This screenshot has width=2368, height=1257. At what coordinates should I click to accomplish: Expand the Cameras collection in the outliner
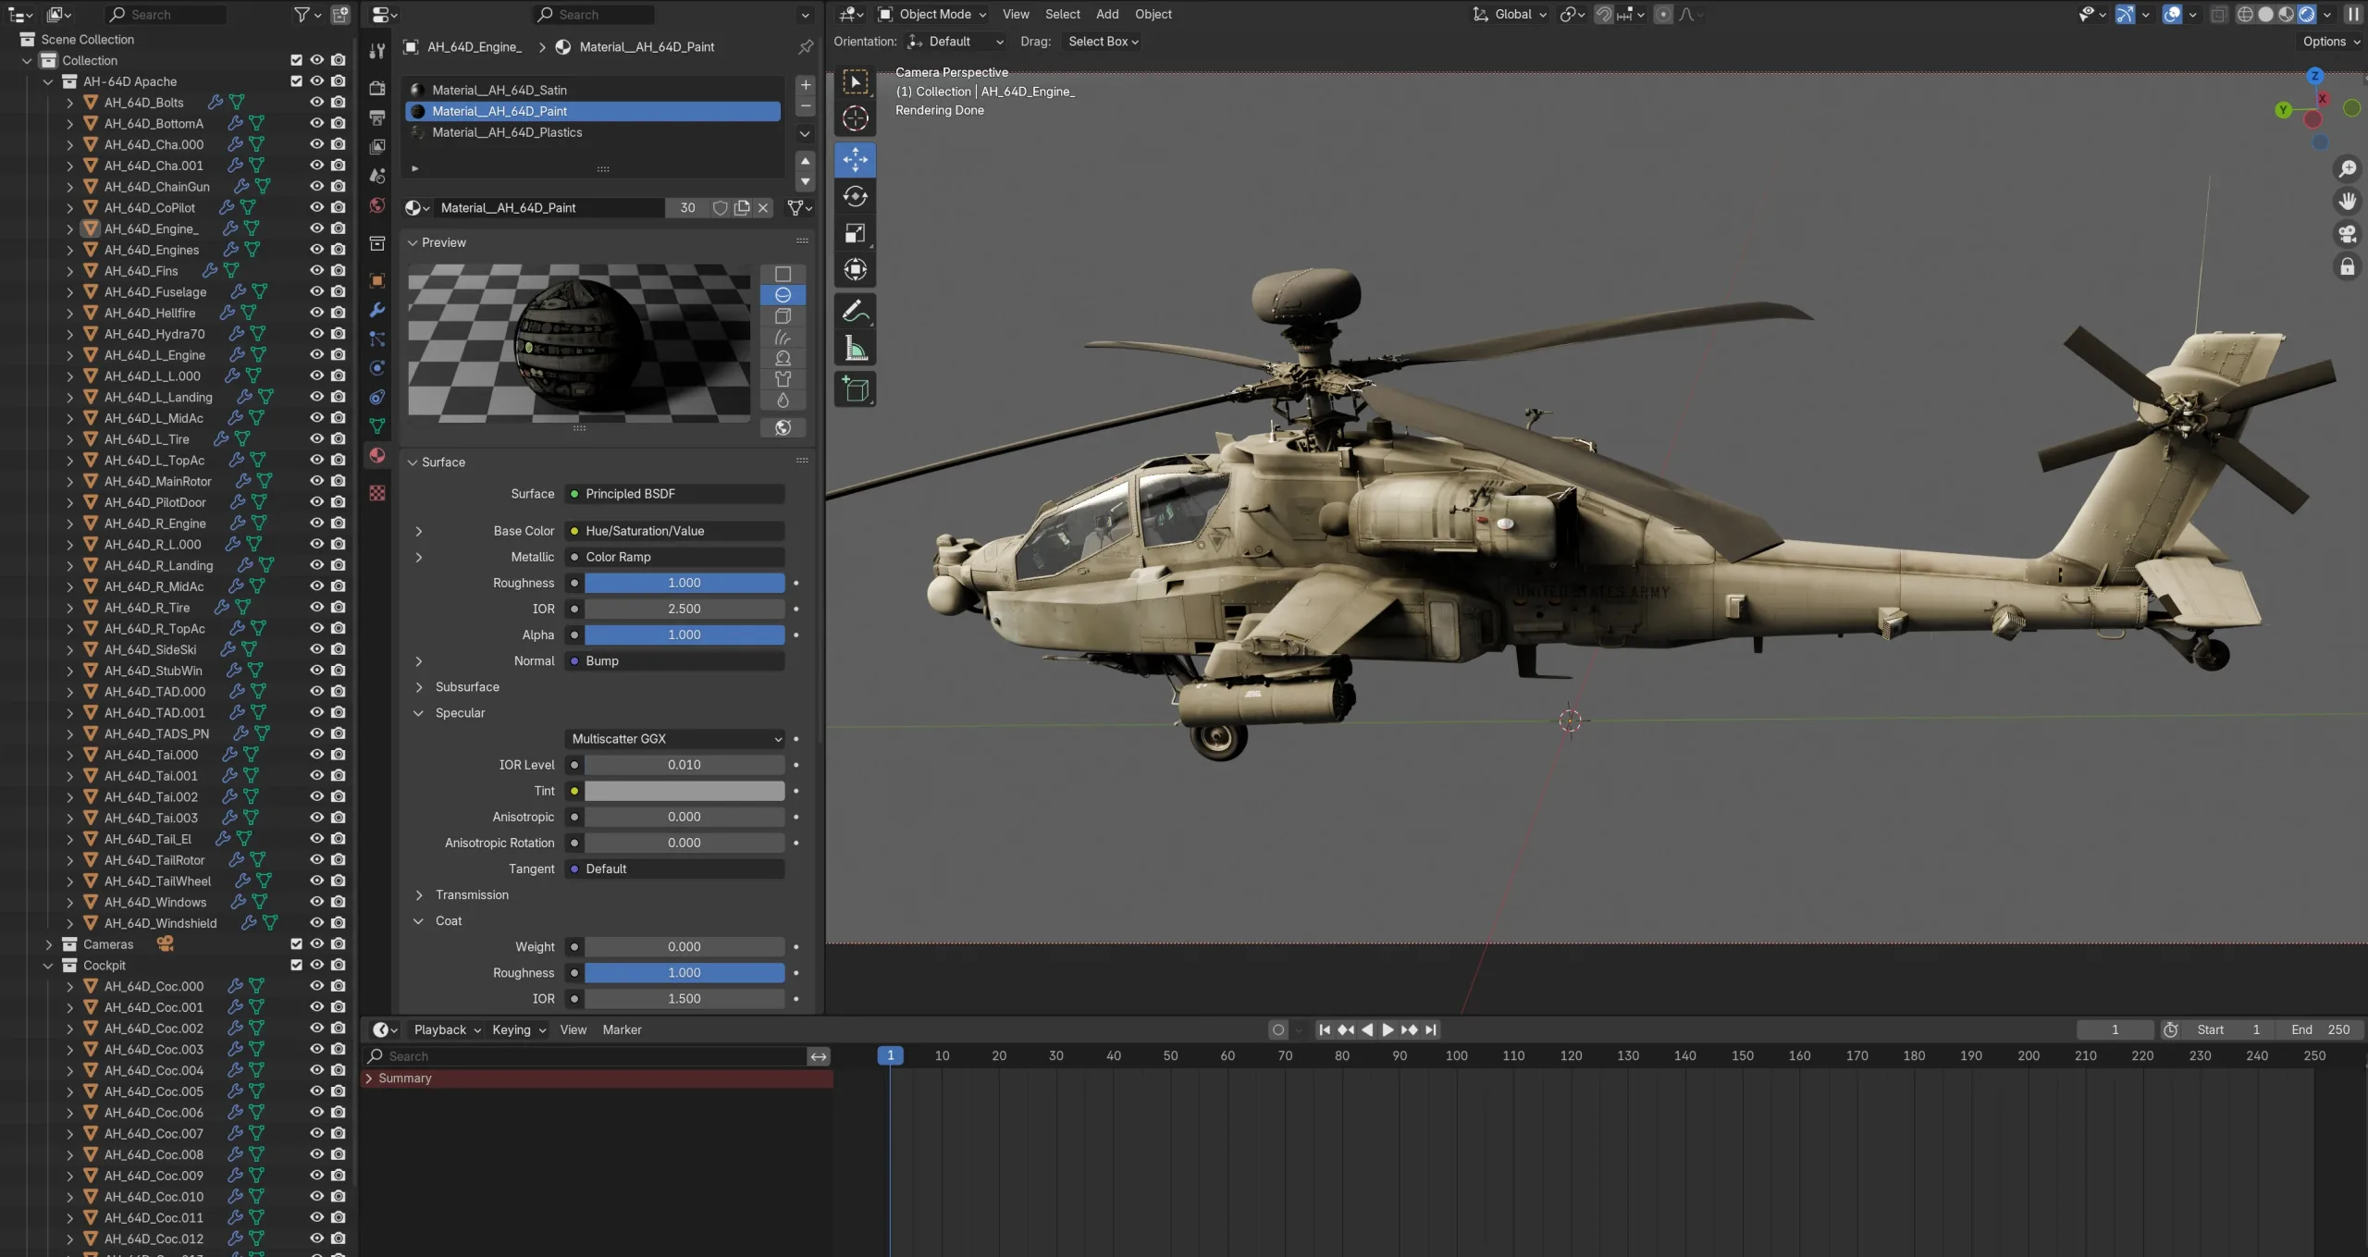(49, 944)
